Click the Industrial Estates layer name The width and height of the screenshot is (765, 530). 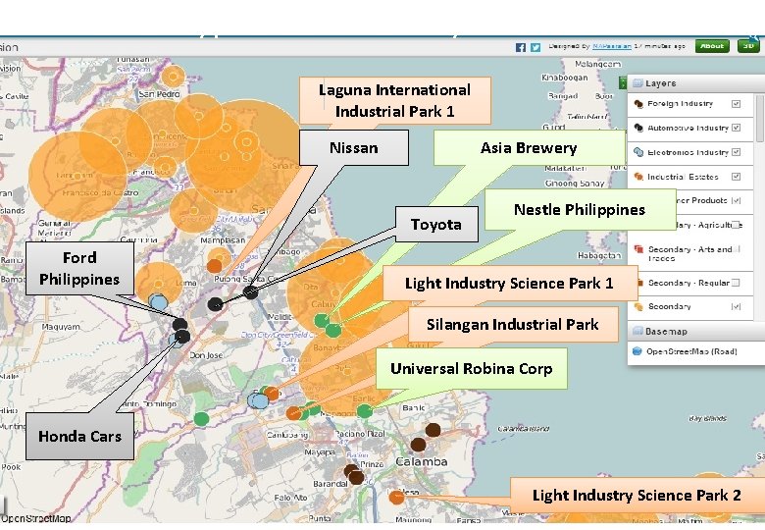[683, 177]
